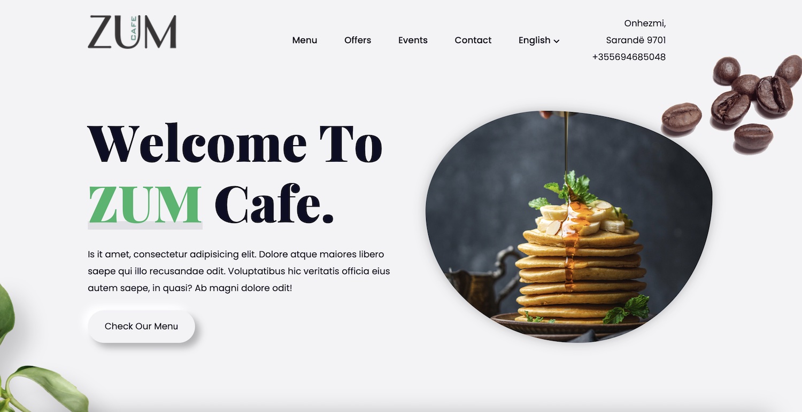Click the chevron next to English
The image size is (802, 412).
tap(557, 41)
